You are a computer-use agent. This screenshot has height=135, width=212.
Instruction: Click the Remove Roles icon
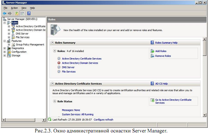[x=152, y=56]
